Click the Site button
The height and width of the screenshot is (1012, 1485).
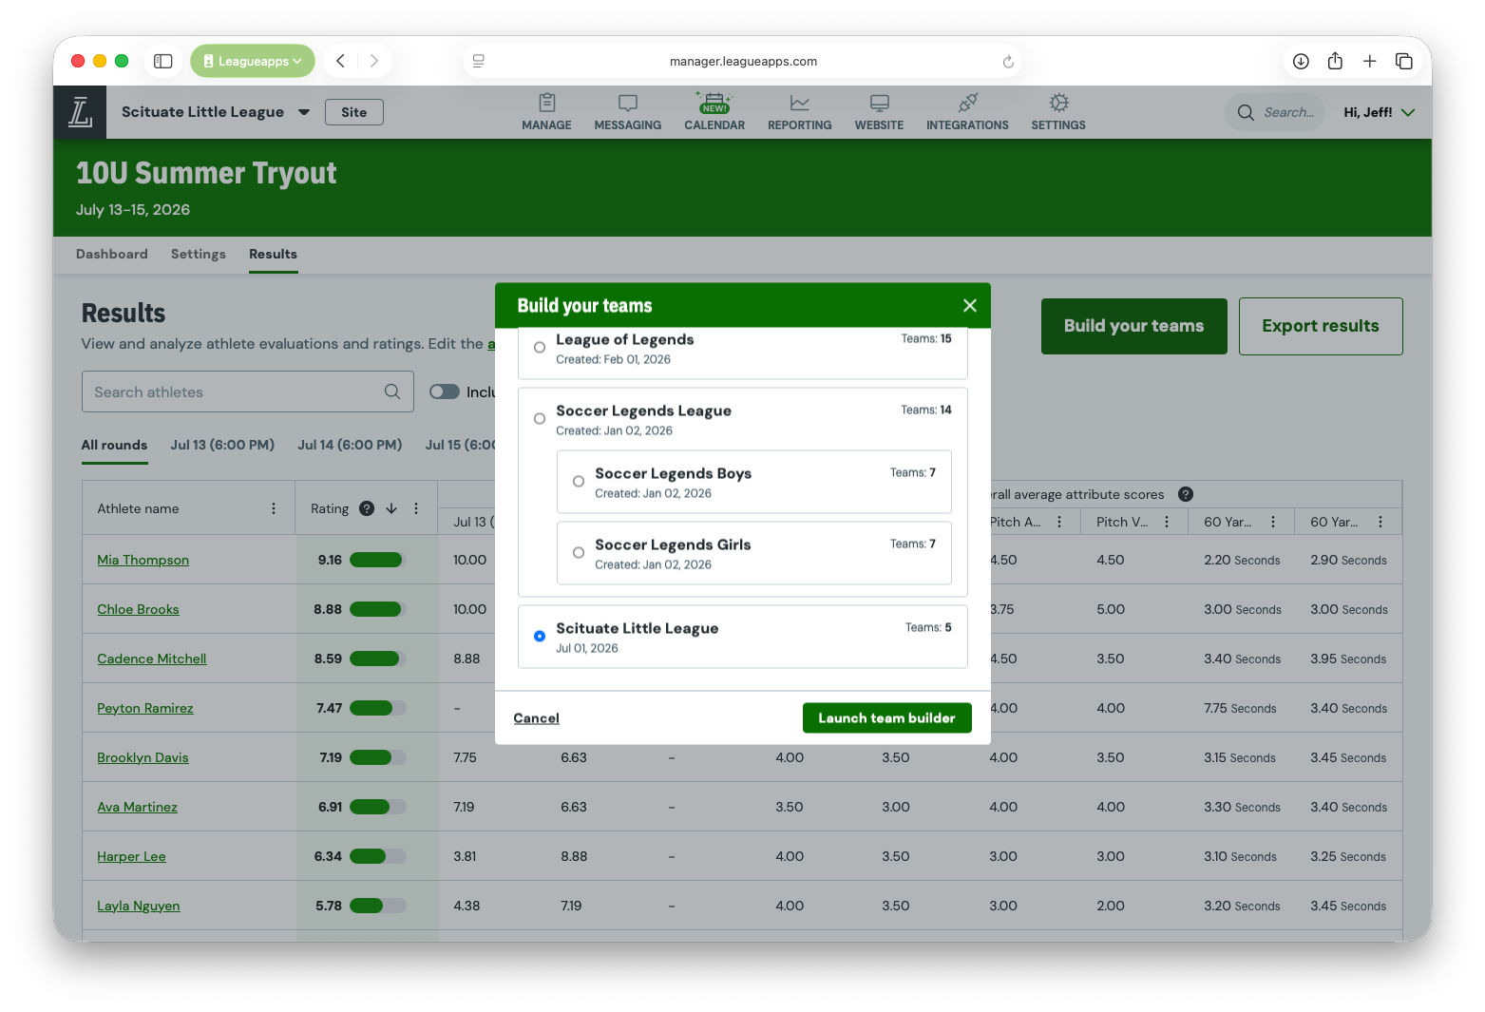click(354, 112)
